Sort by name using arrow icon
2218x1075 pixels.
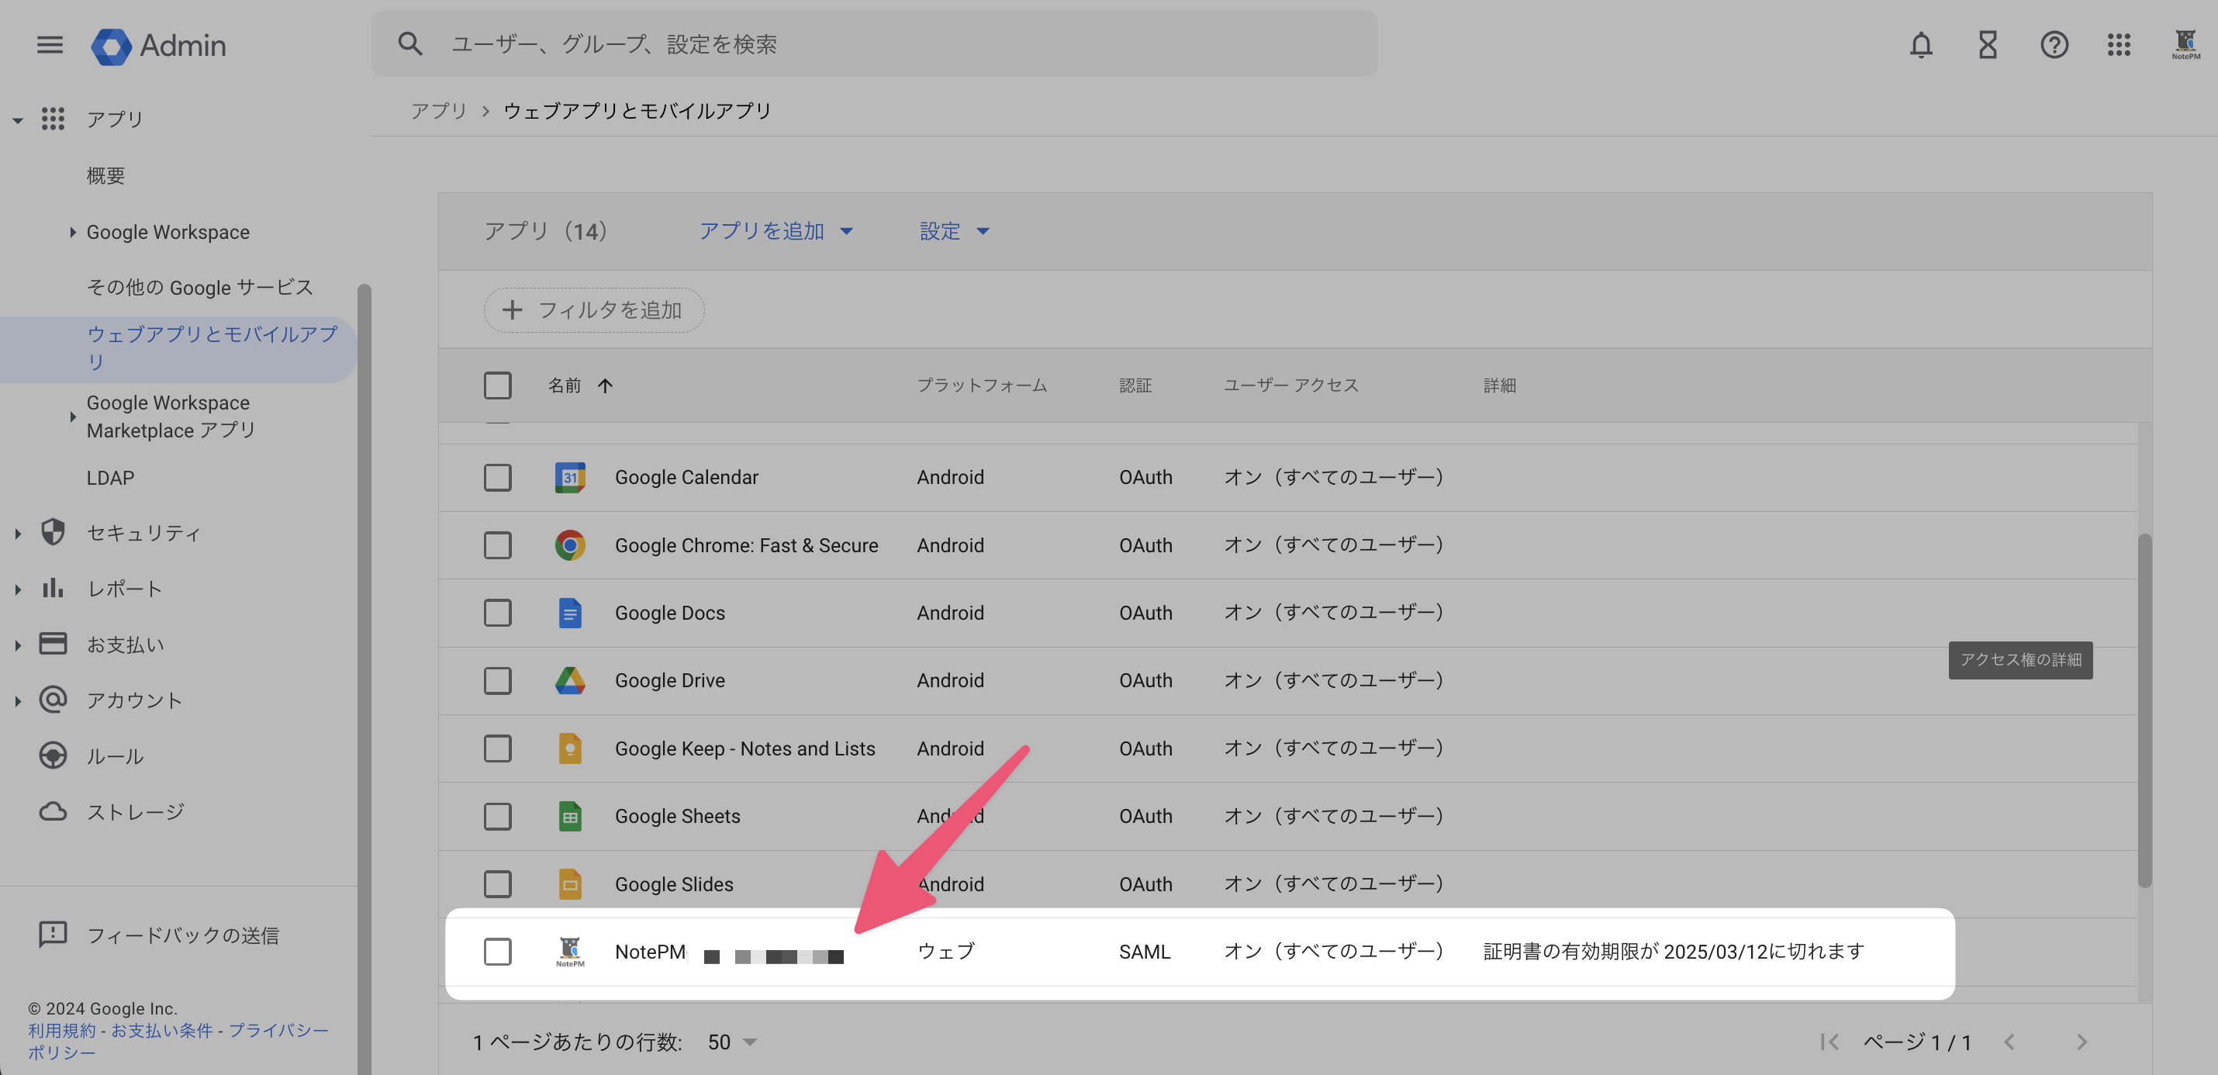tap(606, 386)
